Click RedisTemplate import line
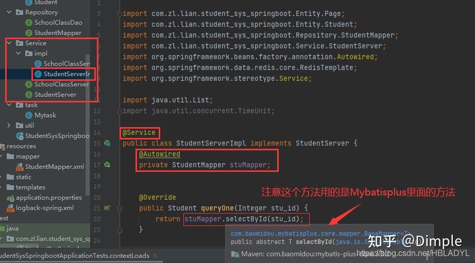The width and height of the screenshot is (475, 263). [x=240, y=68]
